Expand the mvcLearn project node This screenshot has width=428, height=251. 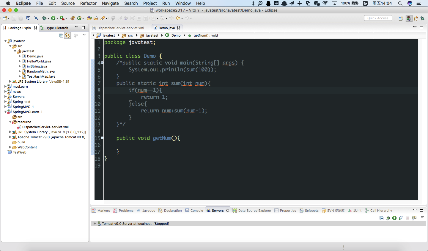[x=5, y=87]
